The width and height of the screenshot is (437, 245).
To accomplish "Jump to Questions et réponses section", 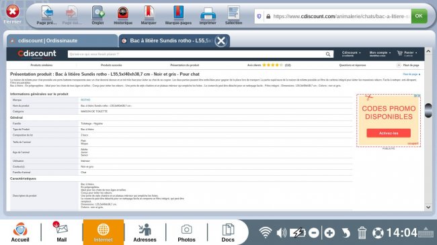I will click(352, 65).
